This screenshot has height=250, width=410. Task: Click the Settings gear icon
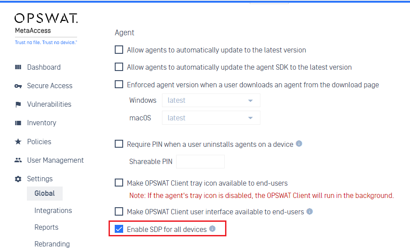click(18, 179)
